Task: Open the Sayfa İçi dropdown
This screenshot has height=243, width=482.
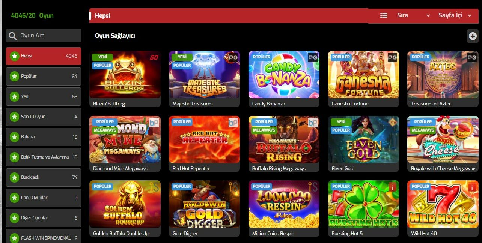Action: click(455, 15)
